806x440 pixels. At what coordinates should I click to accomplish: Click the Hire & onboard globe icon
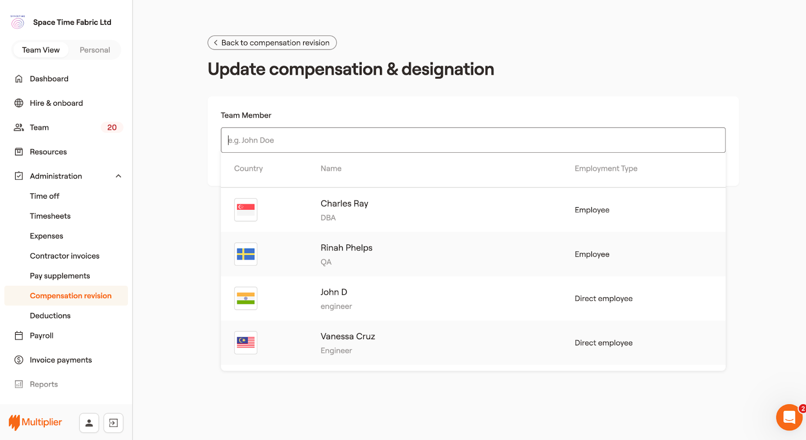click(x=19, y=103)
